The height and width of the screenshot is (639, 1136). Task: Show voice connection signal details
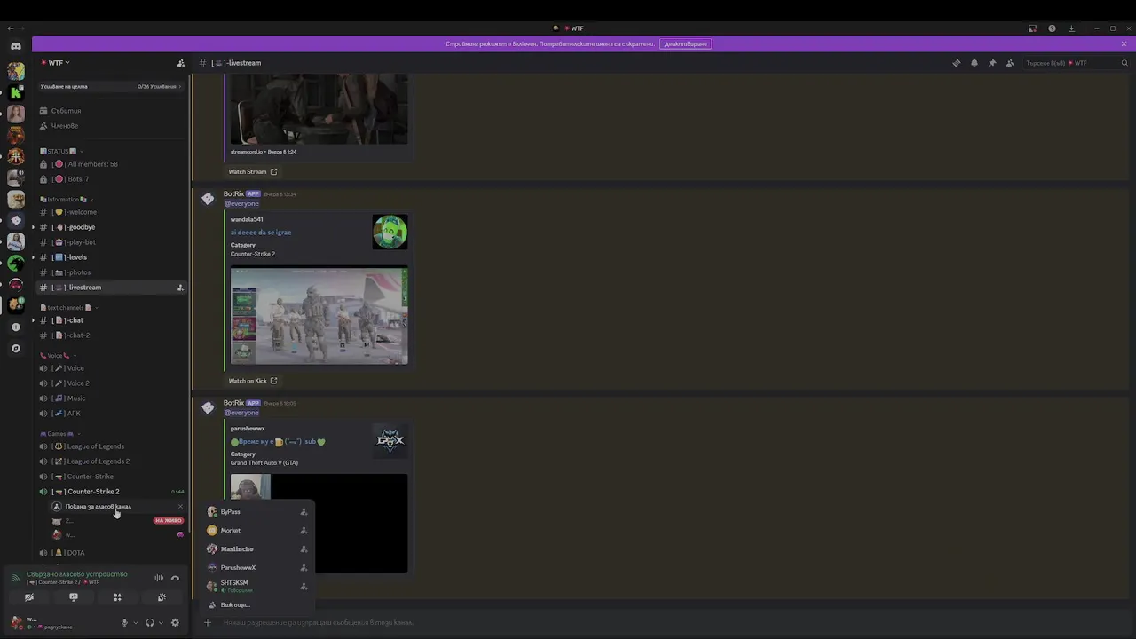15,578
